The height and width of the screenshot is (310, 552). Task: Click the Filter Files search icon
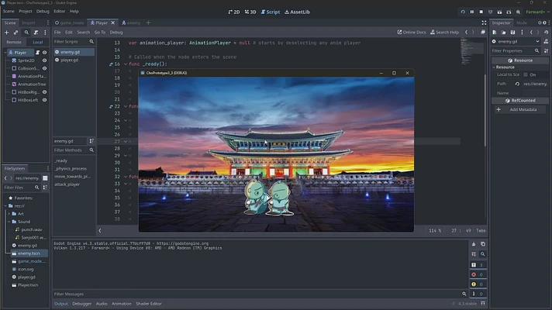36,188
